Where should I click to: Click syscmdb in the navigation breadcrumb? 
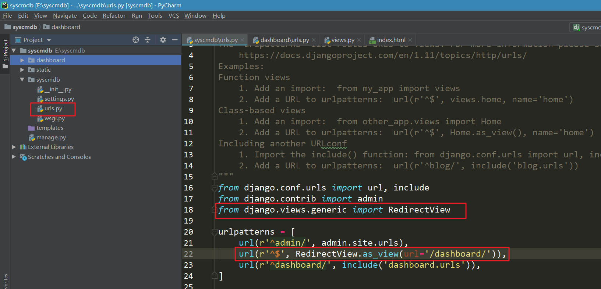[25, 27]
